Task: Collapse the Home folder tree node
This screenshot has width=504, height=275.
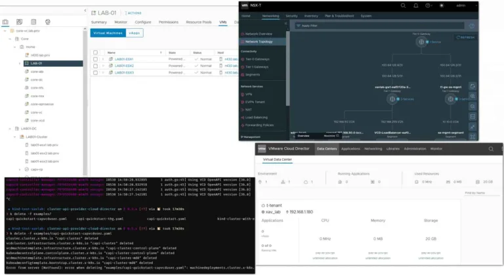Action: (15, 47)
